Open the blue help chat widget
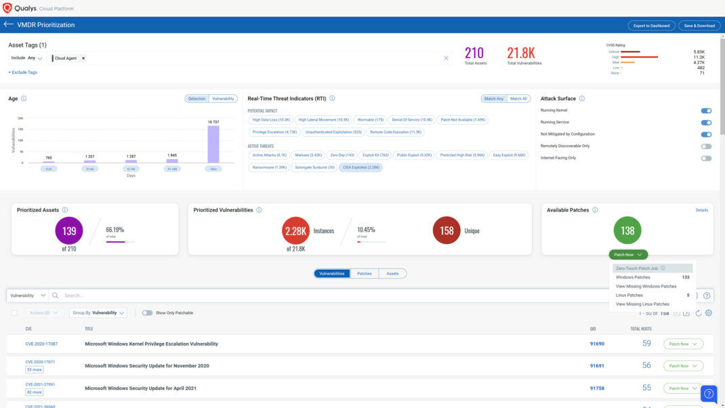The width and height of the screenshot is (725, 408). [x=708, y=394]
